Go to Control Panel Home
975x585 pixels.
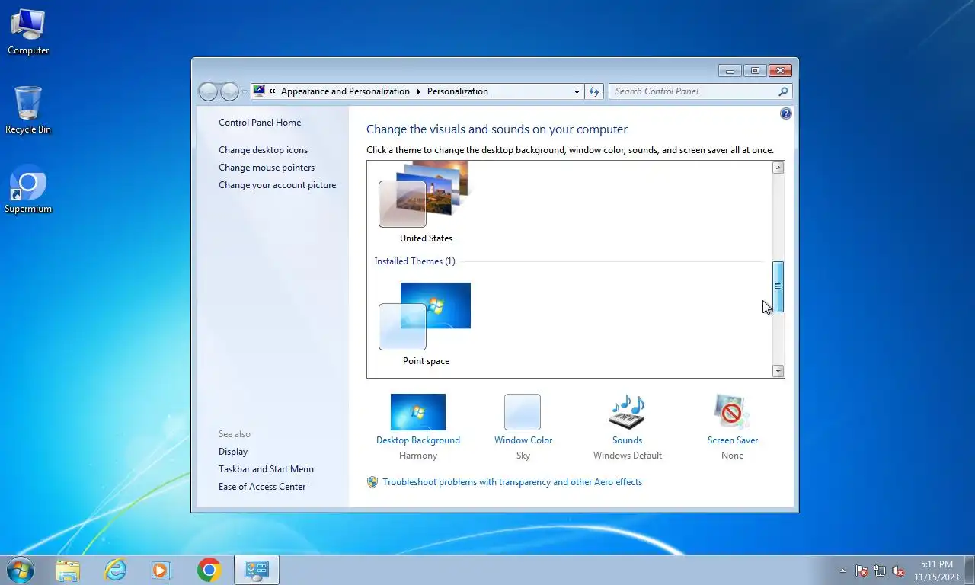[x=260, y=123]
